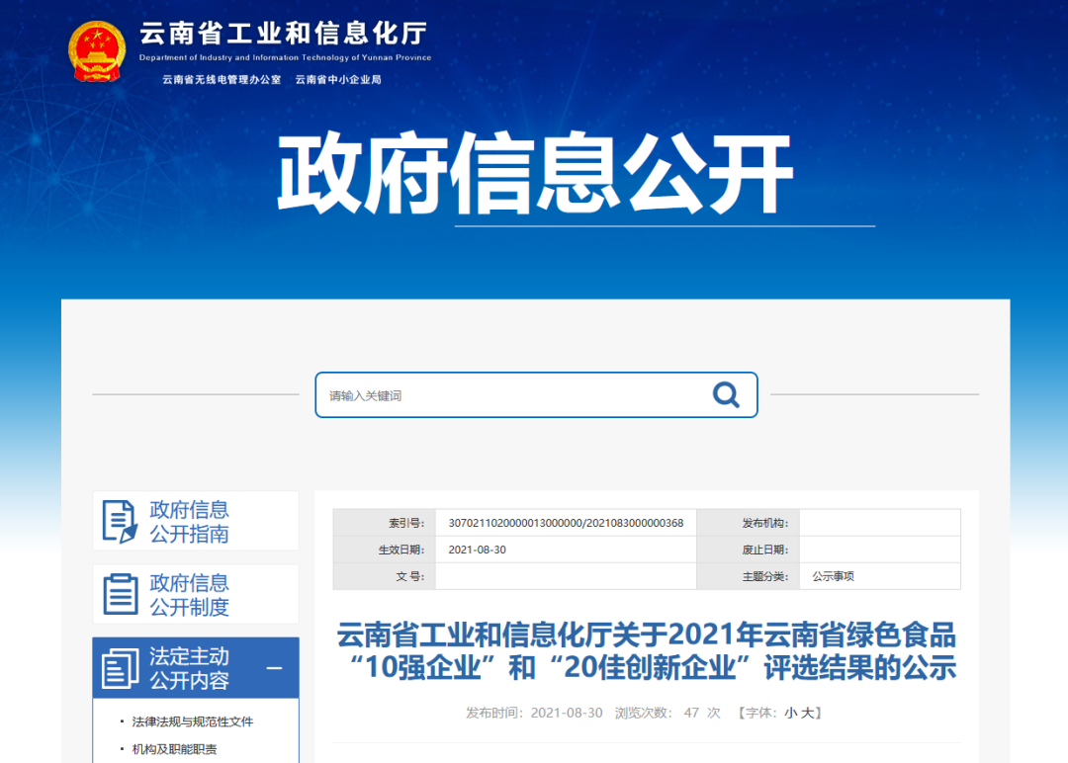The image size is (1068, 763).
Task: Click the stacked-pages icon beside 法定主动公开内容
Action: 121,666
